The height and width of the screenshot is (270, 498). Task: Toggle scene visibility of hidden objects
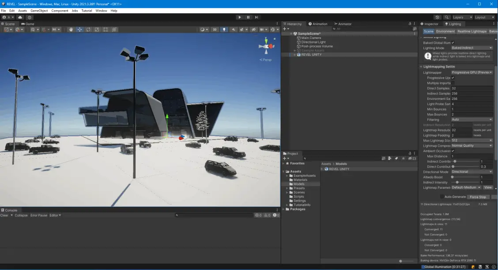point(253,30)
